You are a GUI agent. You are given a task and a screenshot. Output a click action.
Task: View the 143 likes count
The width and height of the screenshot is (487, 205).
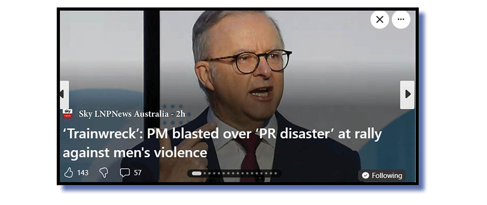coord(82,173)
